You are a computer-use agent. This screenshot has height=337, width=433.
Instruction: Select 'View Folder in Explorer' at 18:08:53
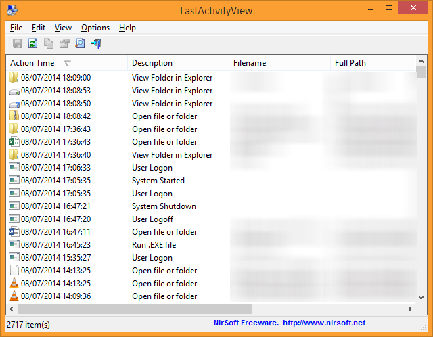tap(173, 91)
